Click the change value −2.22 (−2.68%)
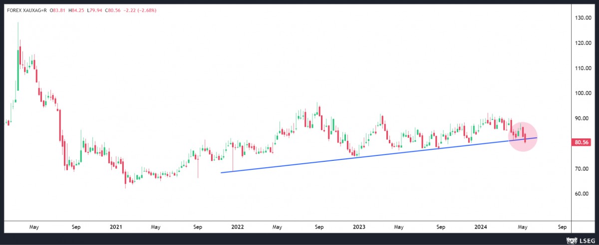599x245 pixels. pos(140,9)
